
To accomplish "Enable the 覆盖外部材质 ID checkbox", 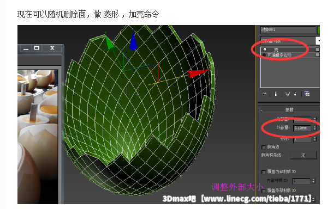I will point(264,191).
